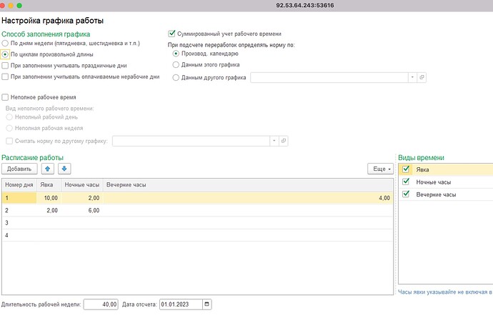
Task: Click the Данным другого графика input field
Action: [329, 77]
